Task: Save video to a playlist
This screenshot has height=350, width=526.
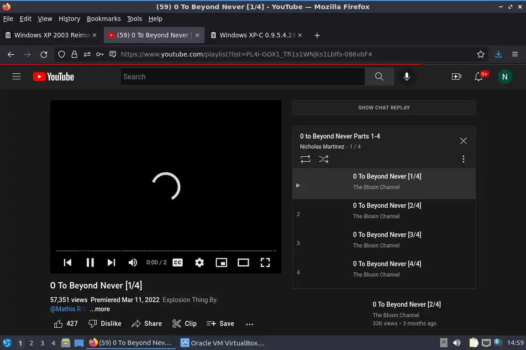Action: point(221,324)
